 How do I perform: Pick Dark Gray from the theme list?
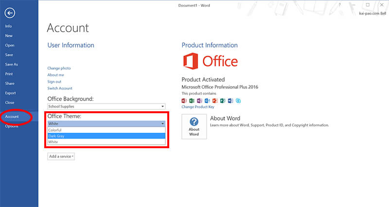tap(106, 136)
